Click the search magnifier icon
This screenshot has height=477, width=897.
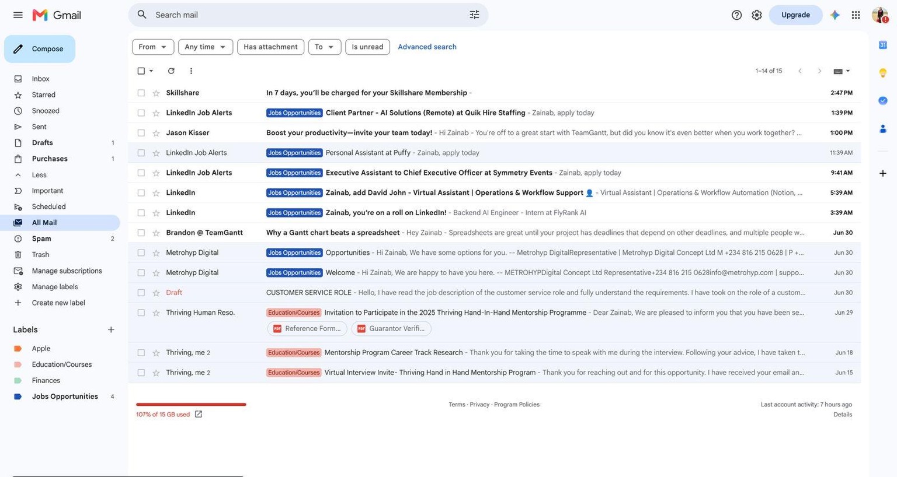(142, 15)
